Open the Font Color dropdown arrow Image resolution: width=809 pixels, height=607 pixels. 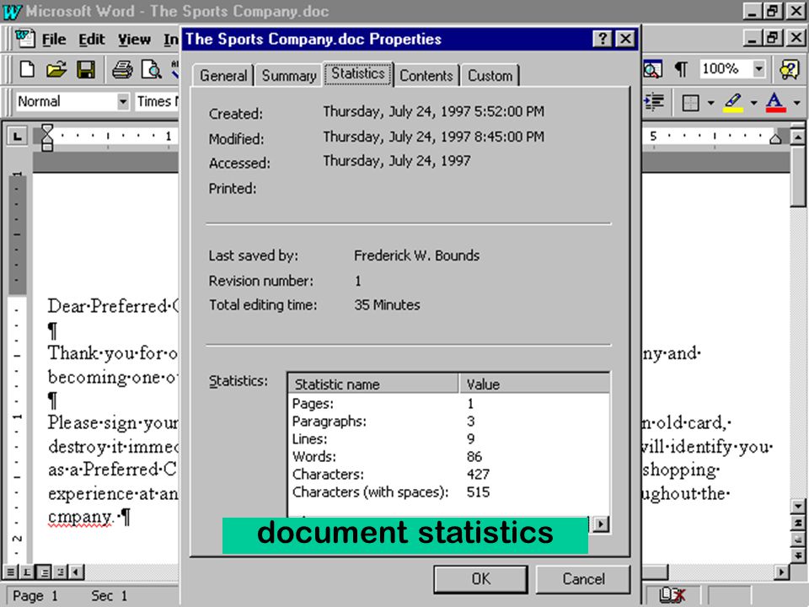[796, 103]
